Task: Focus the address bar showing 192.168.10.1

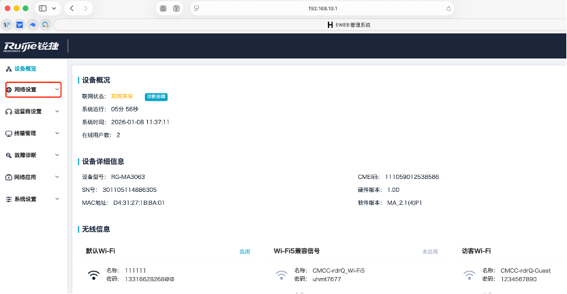Action: 322,8
